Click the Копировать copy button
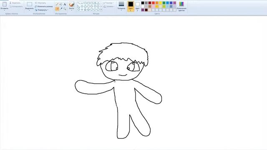Viewport: 267px width, 150px height. [x=16, y=7]
